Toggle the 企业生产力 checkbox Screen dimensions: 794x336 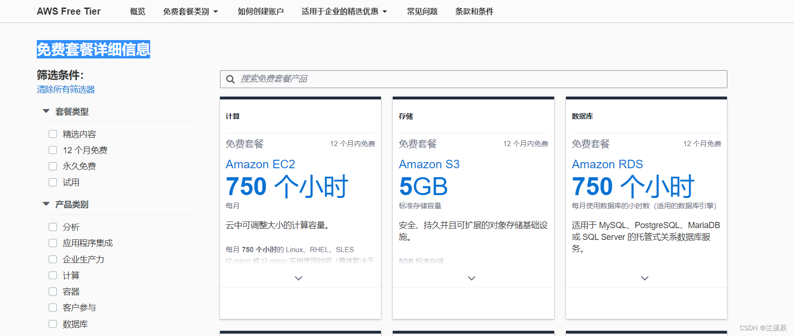point(53,260)
